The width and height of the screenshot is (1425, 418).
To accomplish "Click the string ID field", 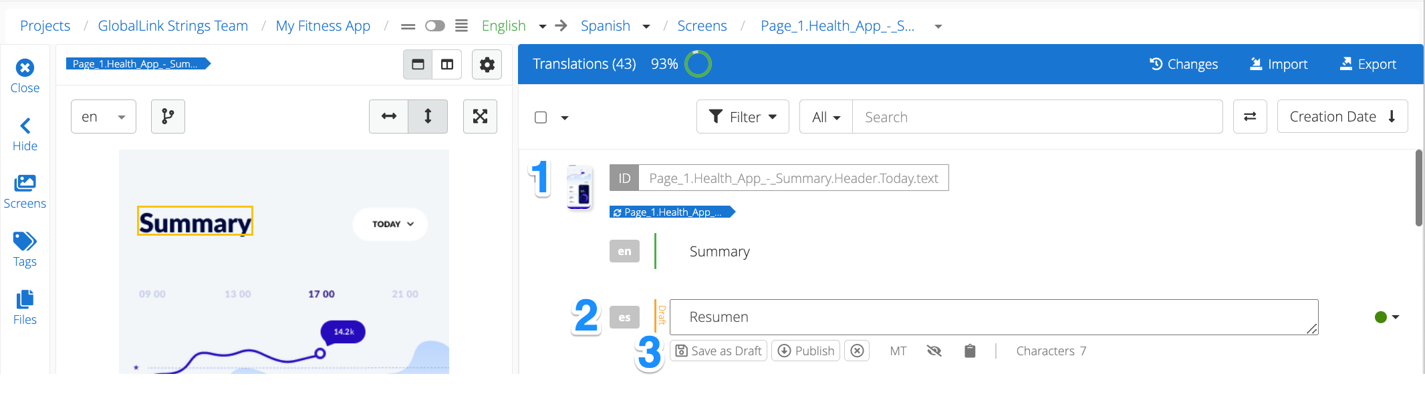I will tap(793, 178).
